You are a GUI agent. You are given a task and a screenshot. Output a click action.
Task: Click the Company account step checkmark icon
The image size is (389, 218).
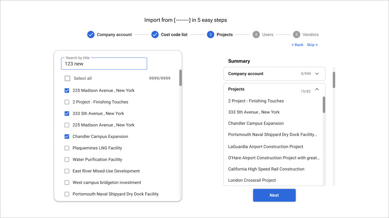pos(91,35)
